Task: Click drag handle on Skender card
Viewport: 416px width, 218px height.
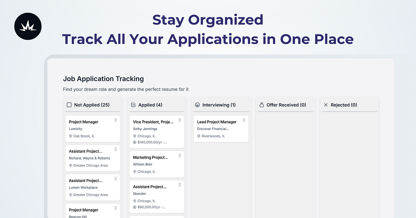Action: click(180, 185)
